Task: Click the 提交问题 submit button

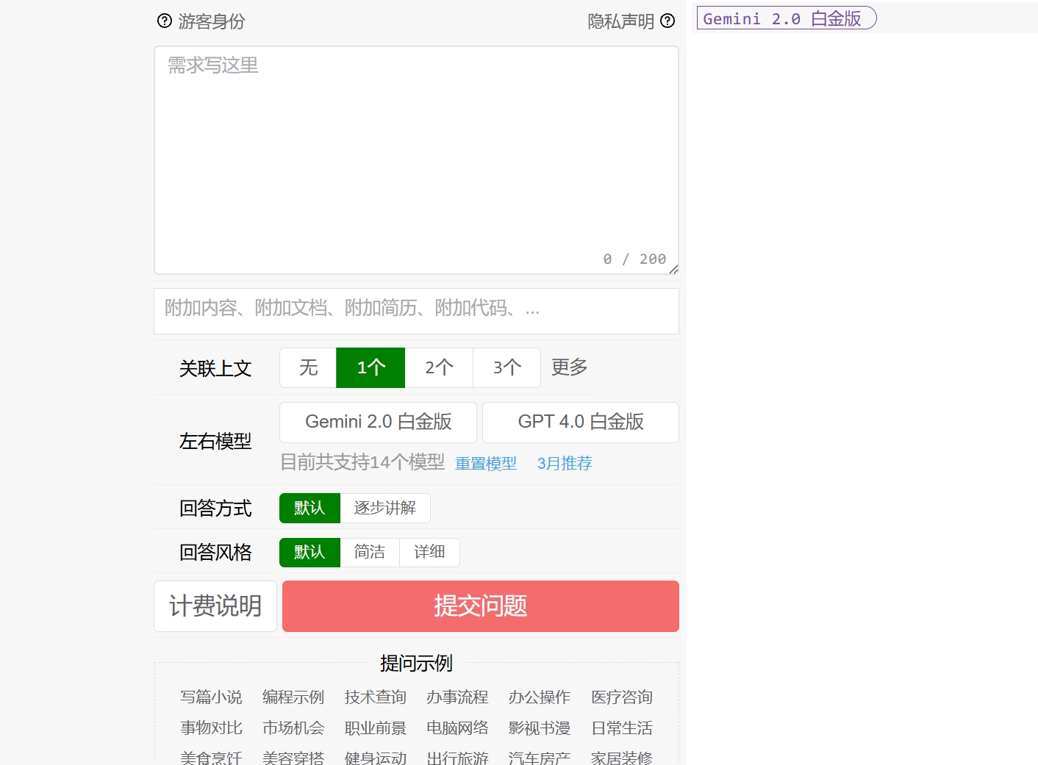Action: point(480,606)
